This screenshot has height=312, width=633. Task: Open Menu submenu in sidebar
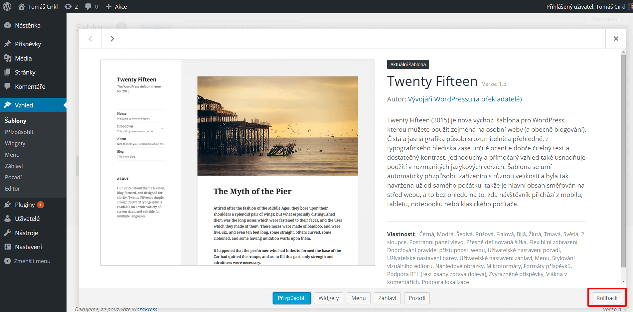pyautogui.click(x=12, y=155)
